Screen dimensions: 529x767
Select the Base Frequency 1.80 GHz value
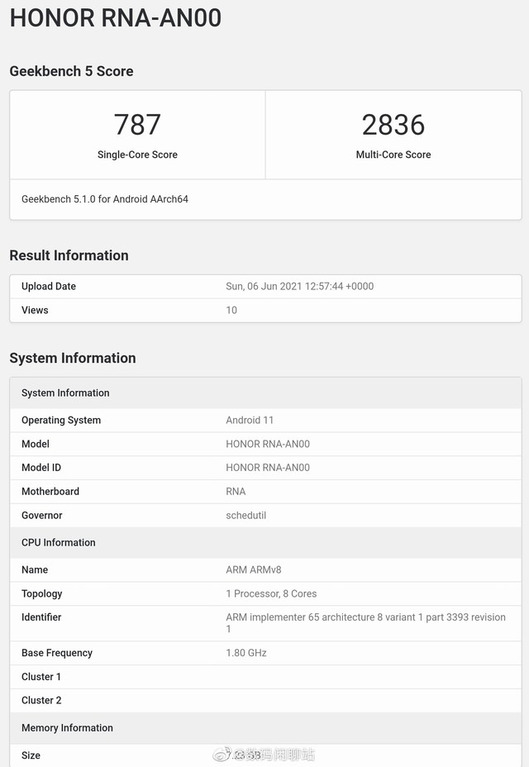[246, 653]
